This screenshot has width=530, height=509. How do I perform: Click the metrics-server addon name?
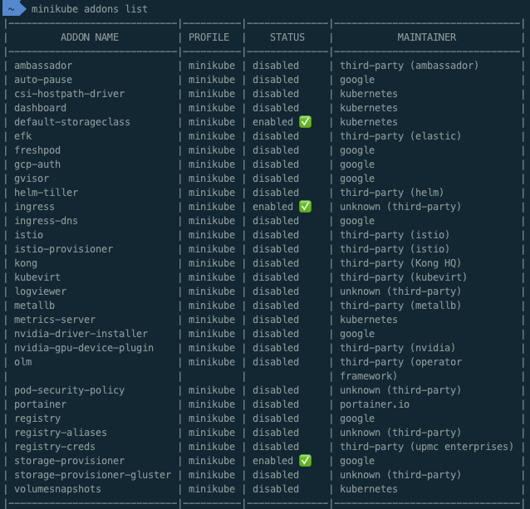(55, 320)
